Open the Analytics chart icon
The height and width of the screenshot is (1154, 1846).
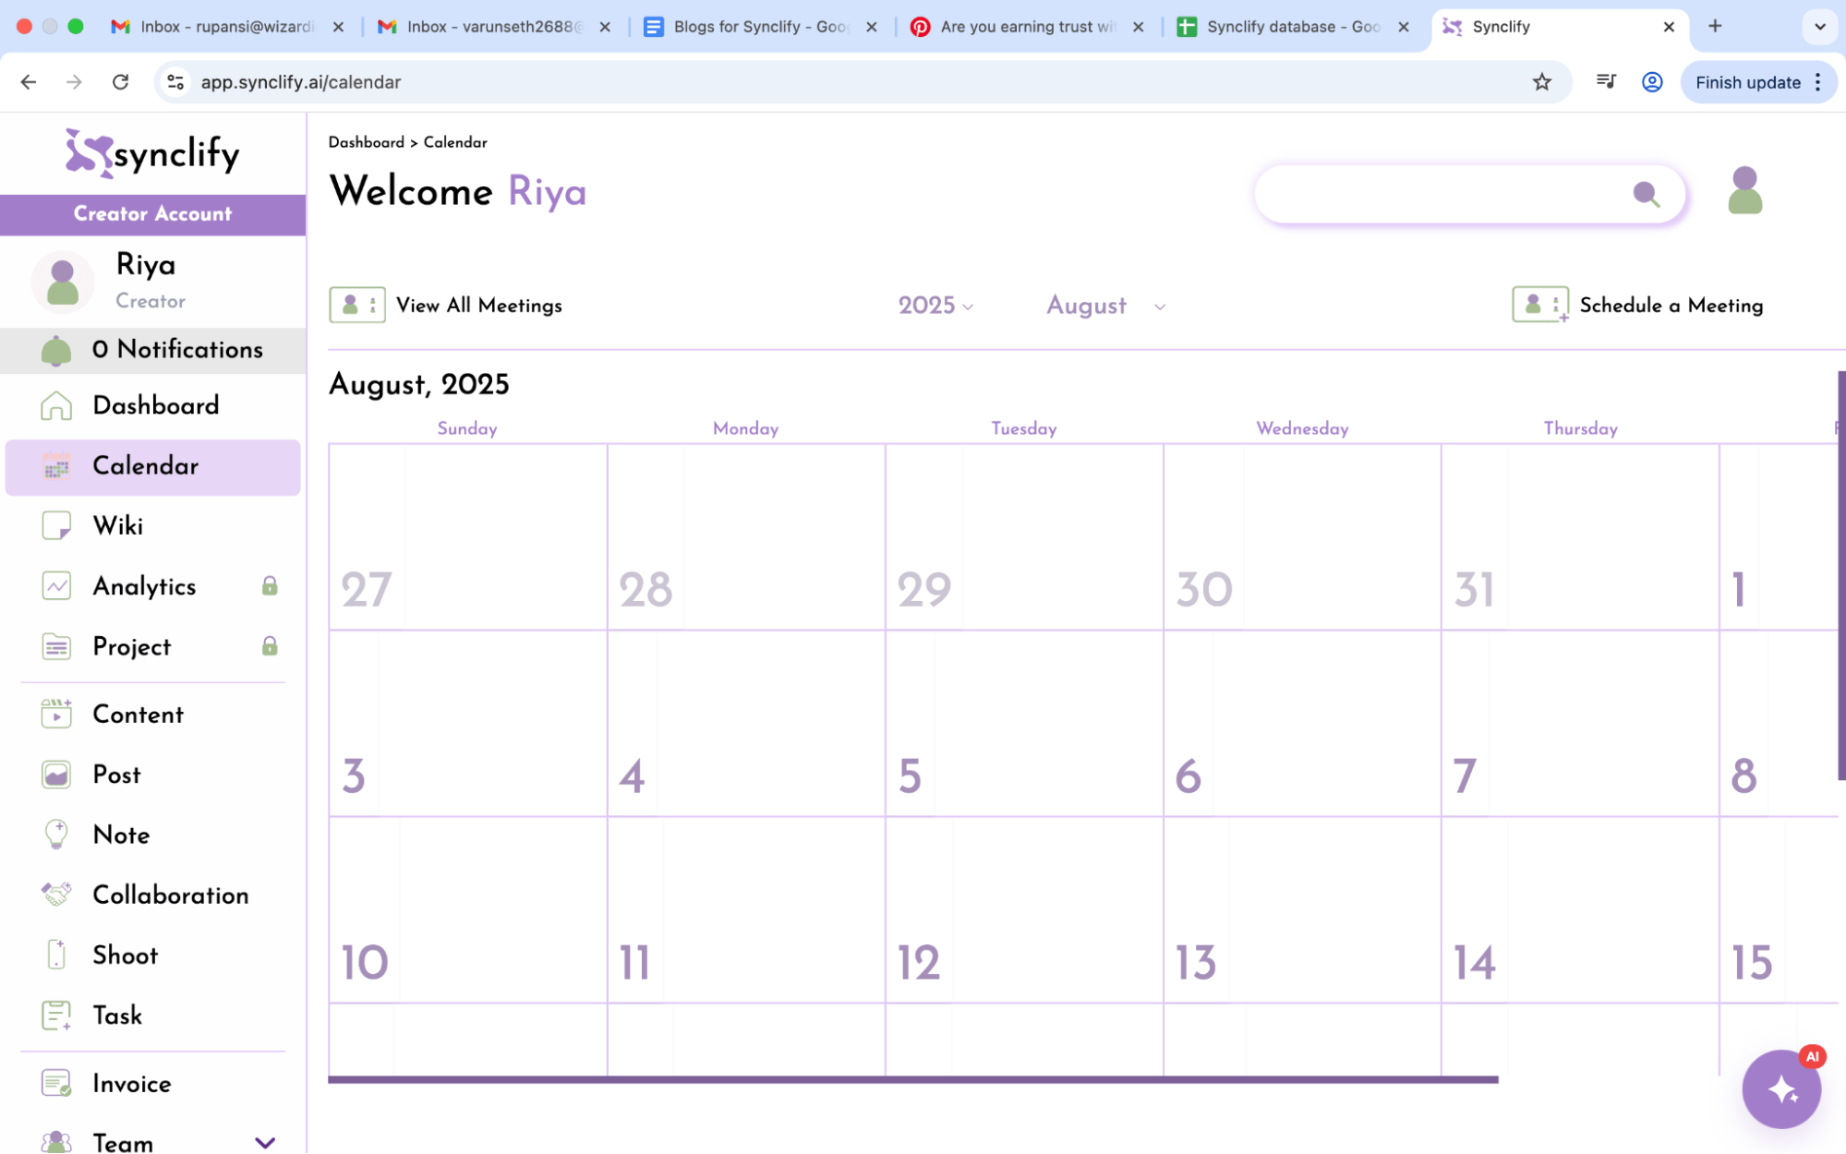coord(56,586)
